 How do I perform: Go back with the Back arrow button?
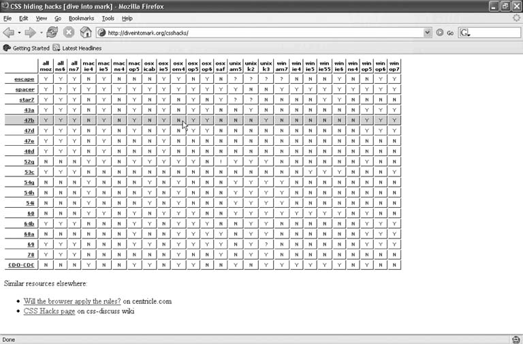click(x=8, y=33)
